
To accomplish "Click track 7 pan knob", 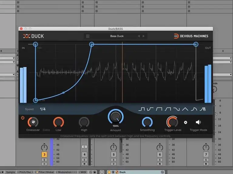I will (206, 147).
